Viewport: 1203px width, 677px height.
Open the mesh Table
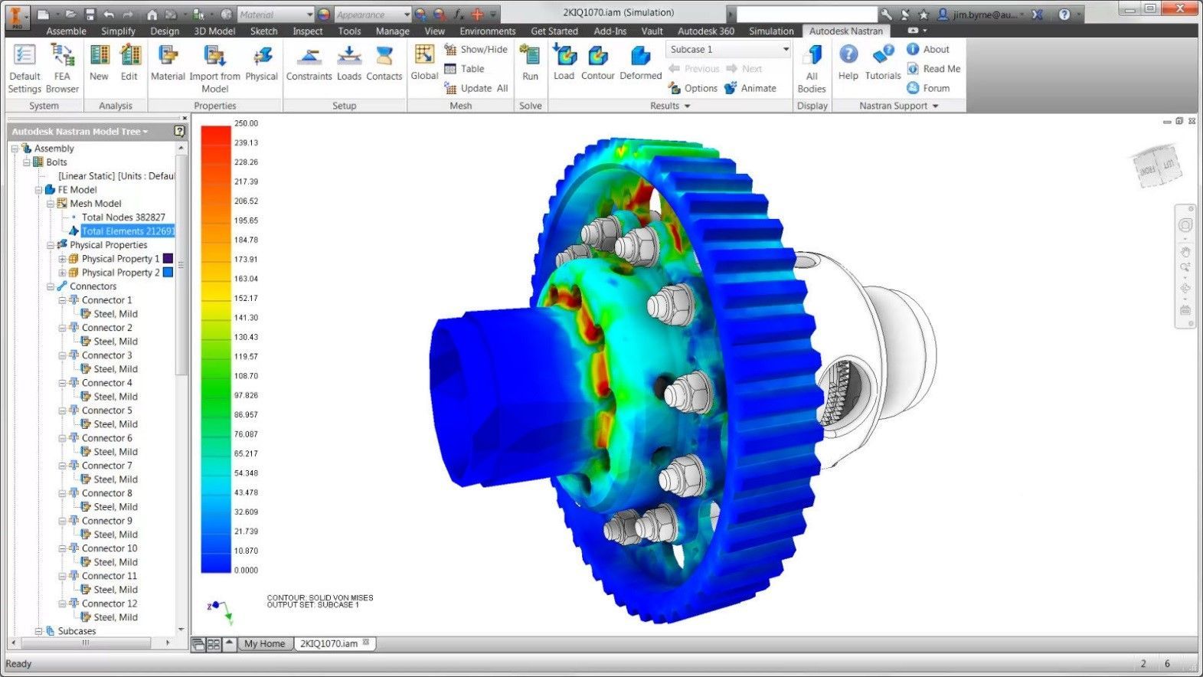point(464,69)
